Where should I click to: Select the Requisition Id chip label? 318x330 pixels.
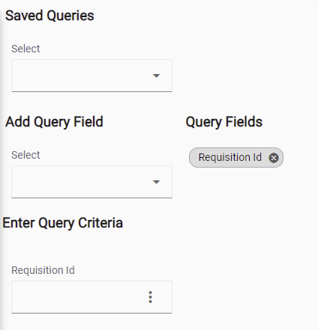230,157
